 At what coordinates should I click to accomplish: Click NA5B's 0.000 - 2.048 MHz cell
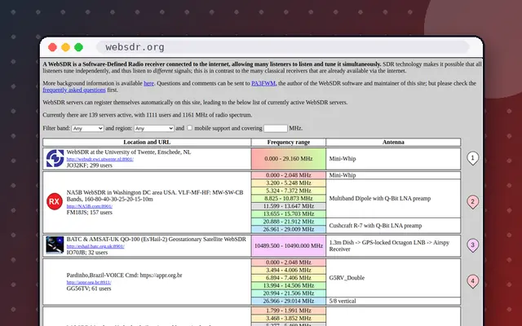click(289, 175)
